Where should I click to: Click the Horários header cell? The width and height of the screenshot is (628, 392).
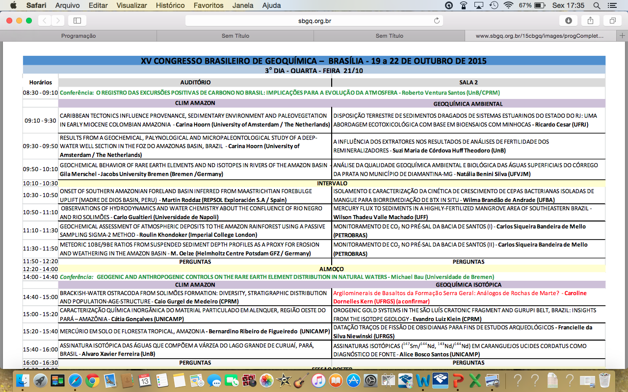(x=40, y=82)
